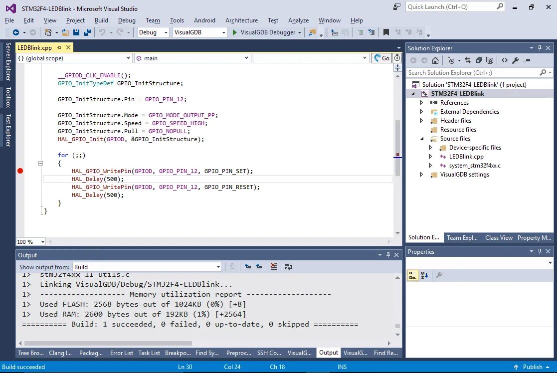The width and height of the screenshot is (557, 373).
Task: Click Publish in the status bar
Action: (x=533, y=367)
